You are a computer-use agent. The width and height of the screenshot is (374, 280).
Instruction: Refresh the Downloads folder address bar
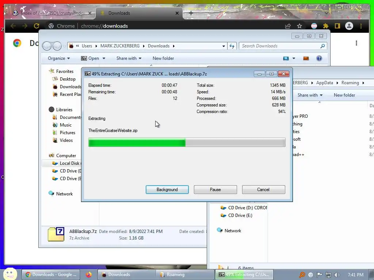pyautogui.click(x=232, y=46)
